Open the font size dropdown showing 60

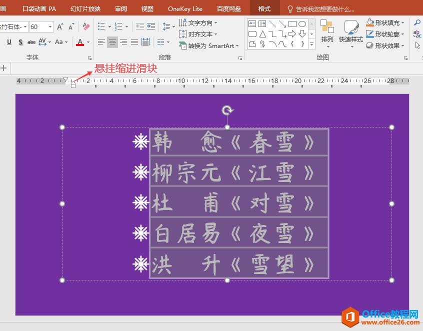[x=50, y=26]
